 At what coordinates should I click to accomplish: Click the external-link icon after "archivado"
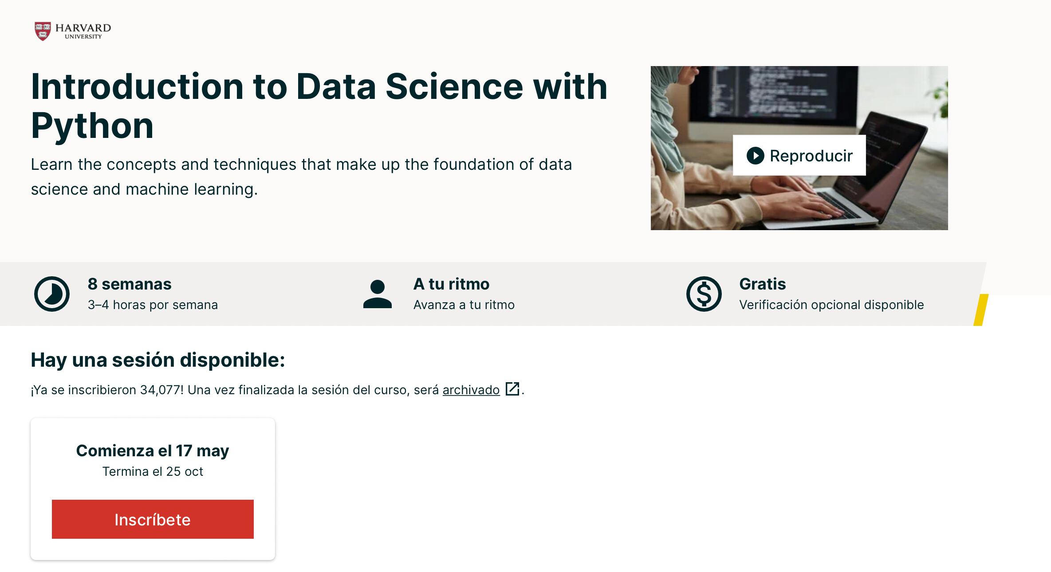[512, 390]
